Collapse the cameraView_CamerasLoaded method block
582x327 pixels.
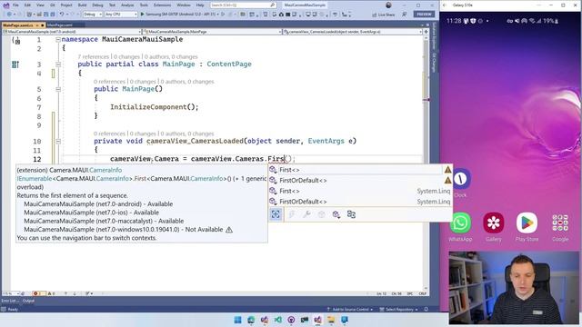(58, 141)
